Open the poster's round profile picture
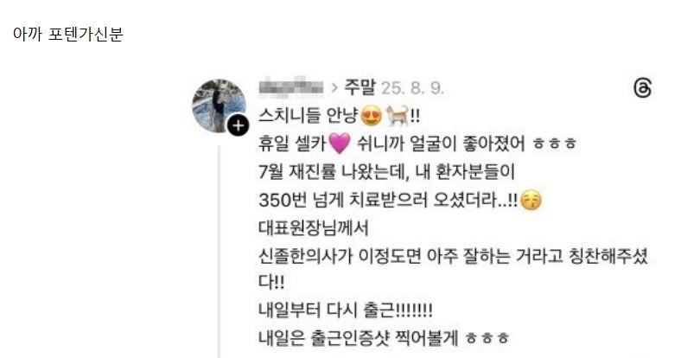Viewport: 700px width, 358px height. 220,105
